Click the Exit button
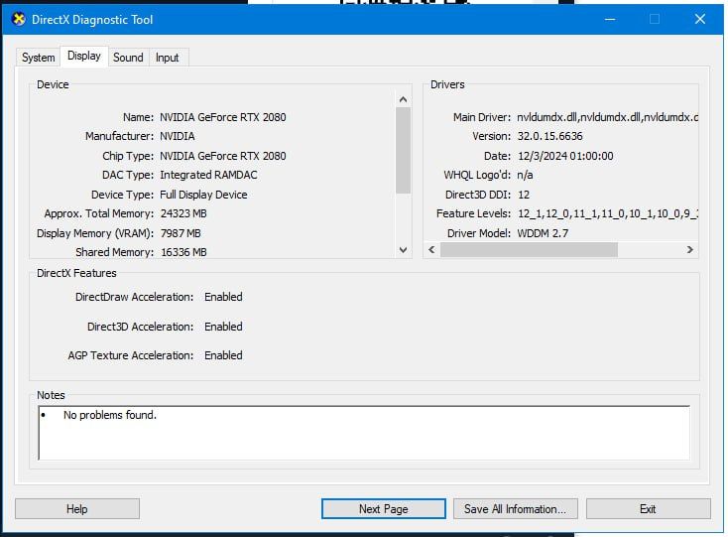Viewport: 728px width, 537px height. click(x=648, y=509)
